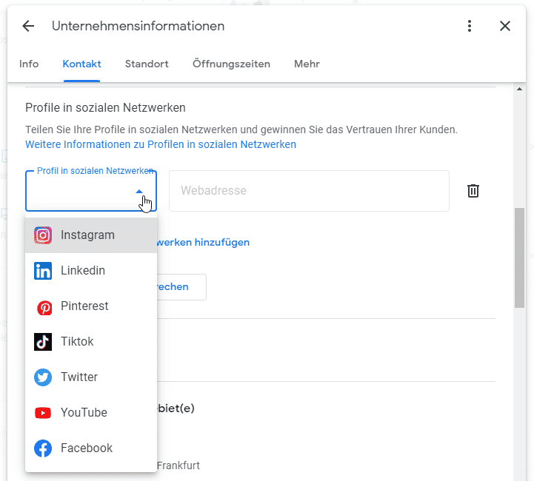Open the Mehr tab
534x481 pixels.
[307, 64]
